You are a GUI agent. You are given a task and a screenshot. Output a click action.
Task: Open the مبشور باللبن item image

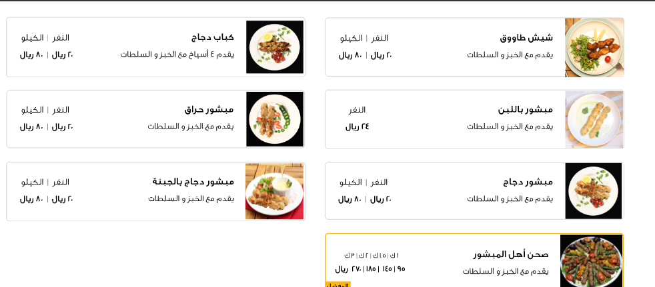point(594,119)
